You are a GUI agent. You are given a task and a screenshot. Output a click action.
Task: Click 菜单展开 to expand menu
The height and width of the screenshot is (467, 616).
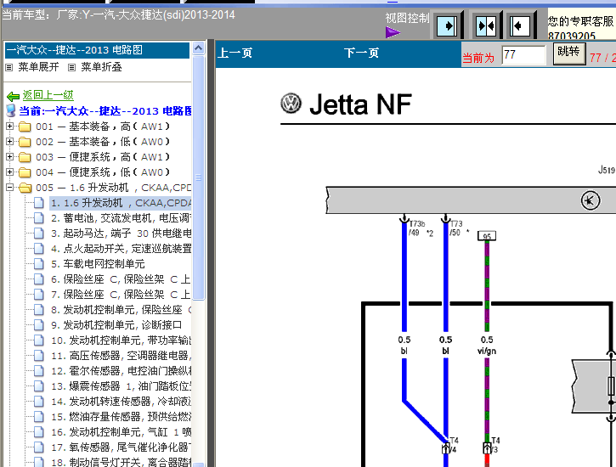coord(38,67)
